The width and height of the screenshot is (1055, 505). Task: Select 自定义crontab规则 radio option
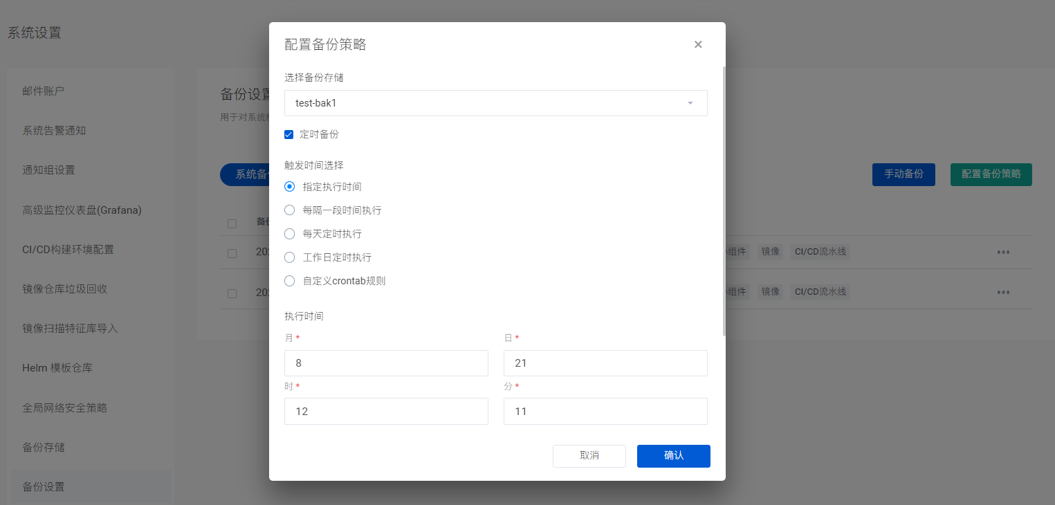point(290,281)
